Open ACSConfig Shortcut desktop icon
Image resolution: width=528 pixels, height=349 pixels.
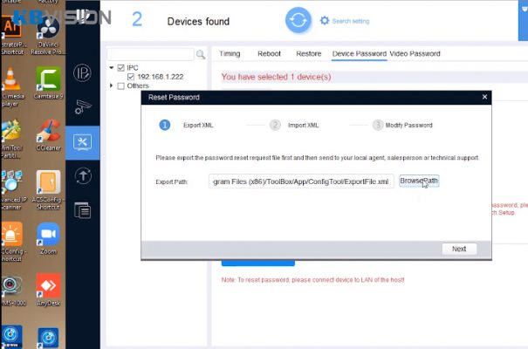(x=48, y=190)
